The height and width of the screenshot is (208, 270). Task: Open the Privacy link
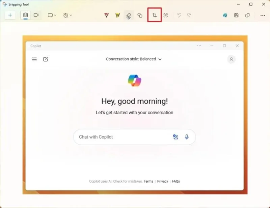click(x=163, y=181)
